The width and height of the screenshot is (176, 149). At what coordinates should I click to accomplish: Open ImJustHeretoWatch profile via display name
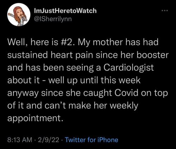(x=65, y=11)
